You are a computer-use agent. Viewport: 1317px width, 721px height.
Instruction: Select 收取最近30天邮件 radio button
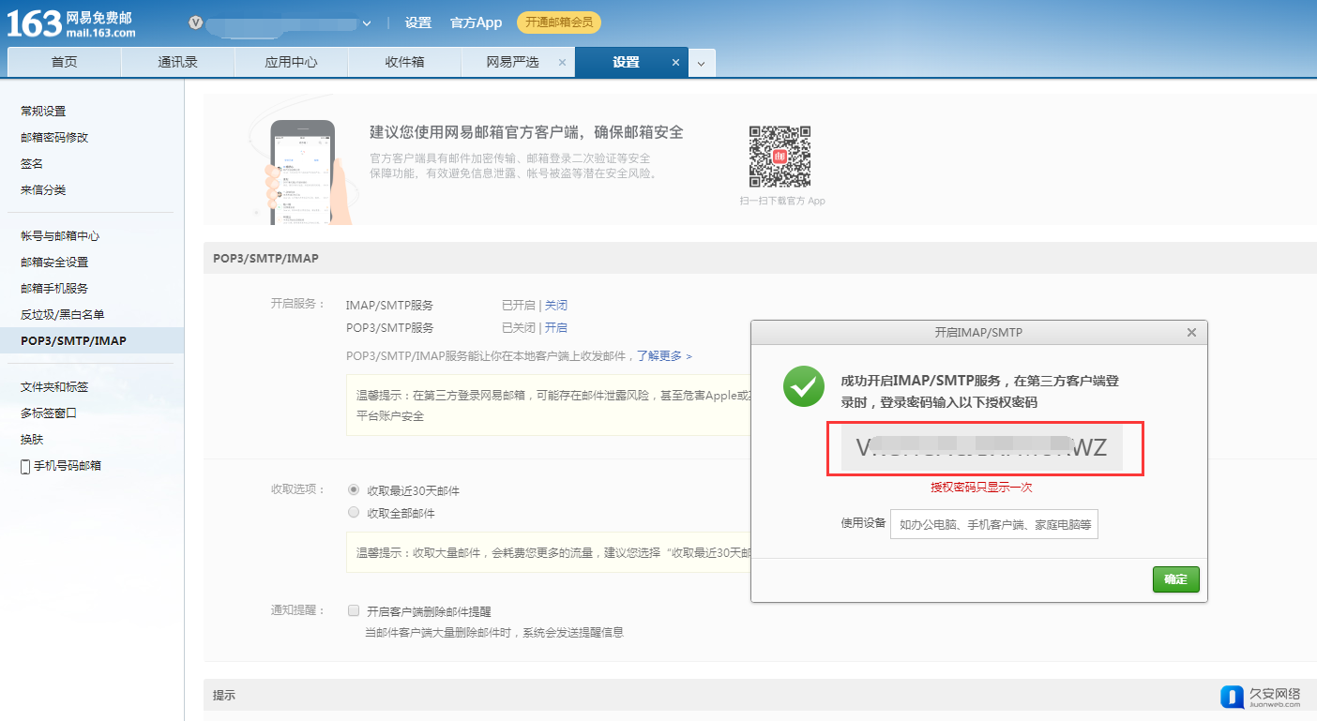click(x=354, y=489)
